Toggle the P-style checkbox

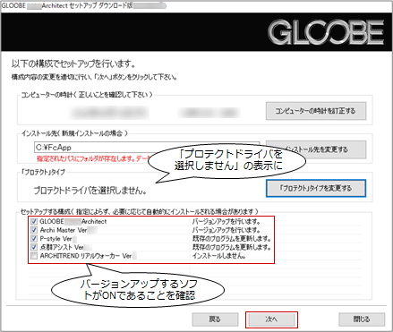pos(34,239)
